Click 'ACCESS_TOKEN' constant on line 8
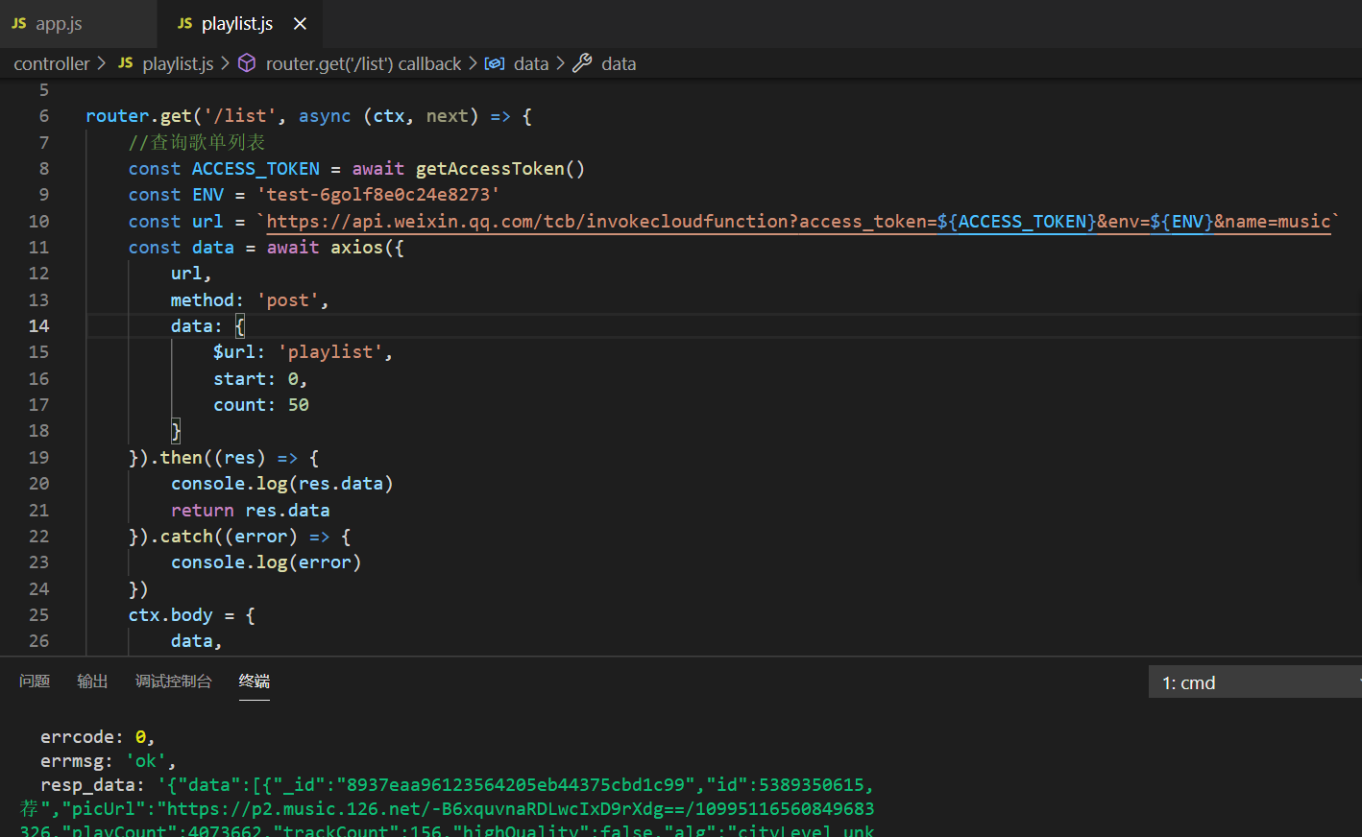This screenshot has width=1362, height=837. tap(255, 169)
